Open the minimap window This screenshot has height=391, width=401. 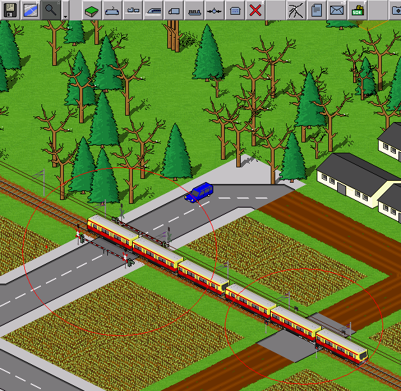click(30, 10)
